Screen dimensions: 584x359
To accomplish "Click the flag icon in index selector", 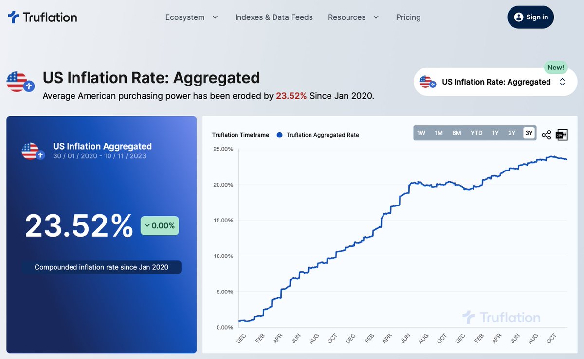I will pyautogui.click(x=427, y=82).
